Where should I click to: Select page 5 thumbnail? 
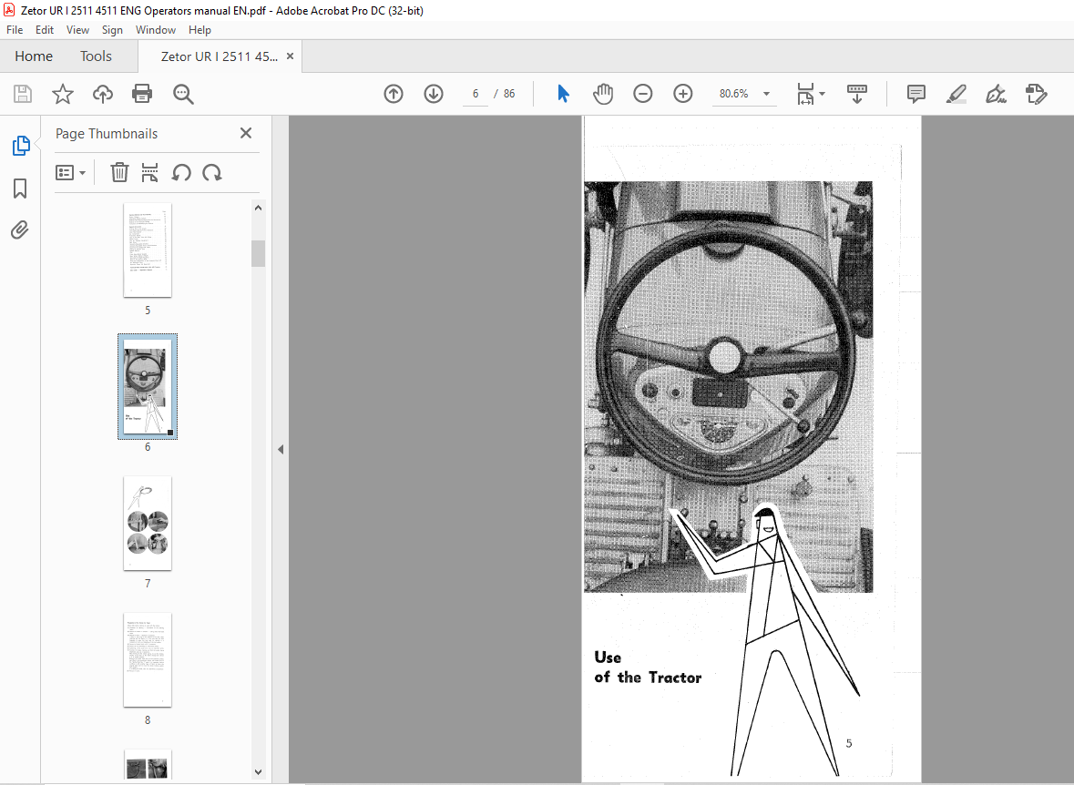pos(148,250)
